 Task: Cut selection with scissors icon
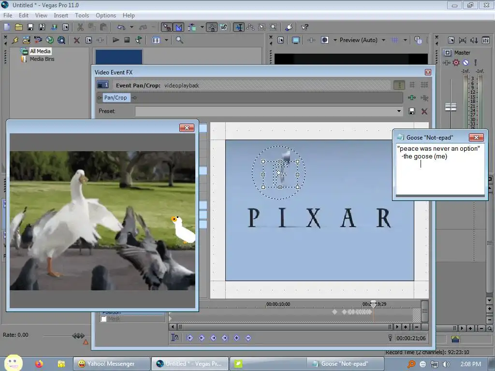(x=81, y=27)
